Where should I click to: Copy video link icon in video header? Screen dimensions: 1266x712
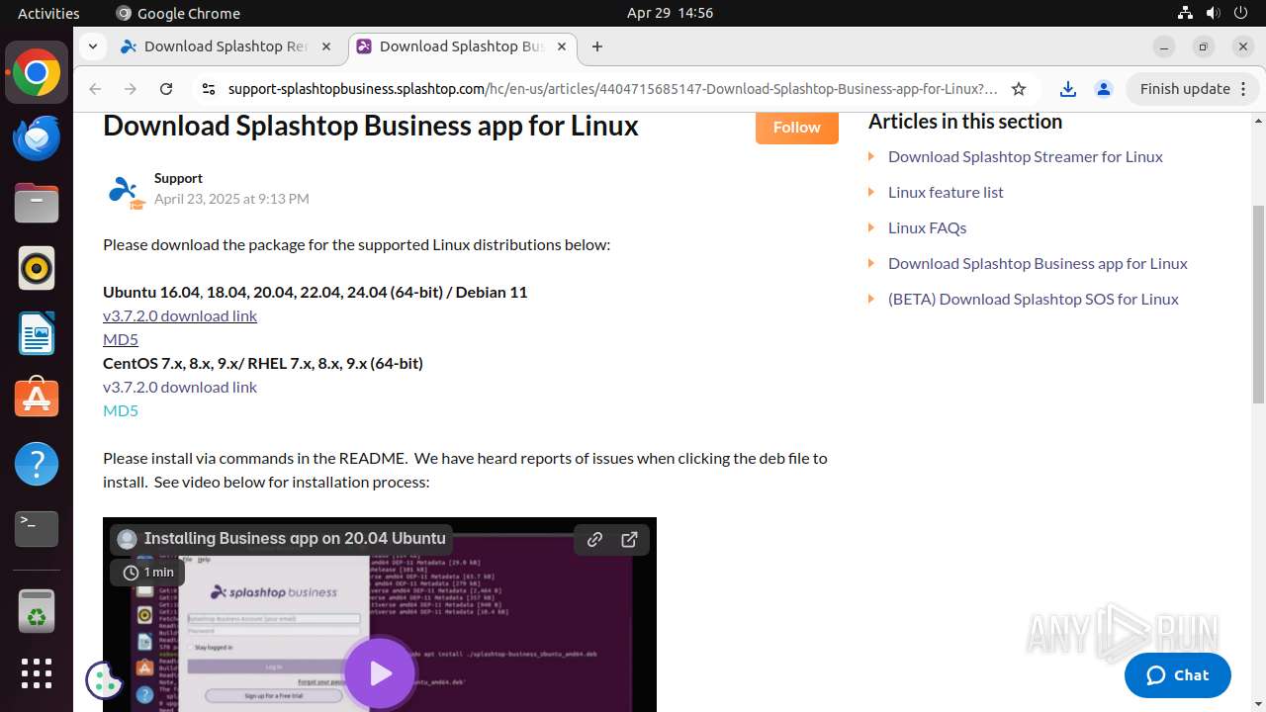pos(594,539)
